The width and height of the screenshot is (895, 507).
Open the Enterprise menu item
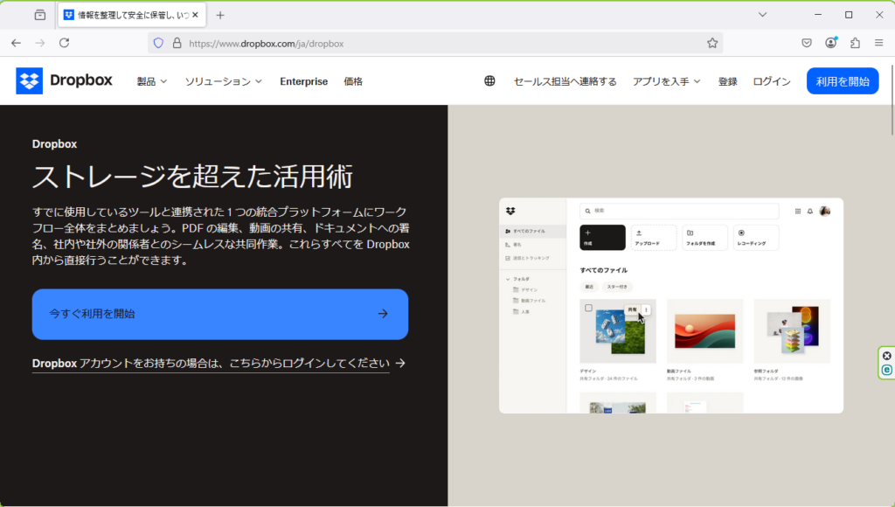coord(303,81)
